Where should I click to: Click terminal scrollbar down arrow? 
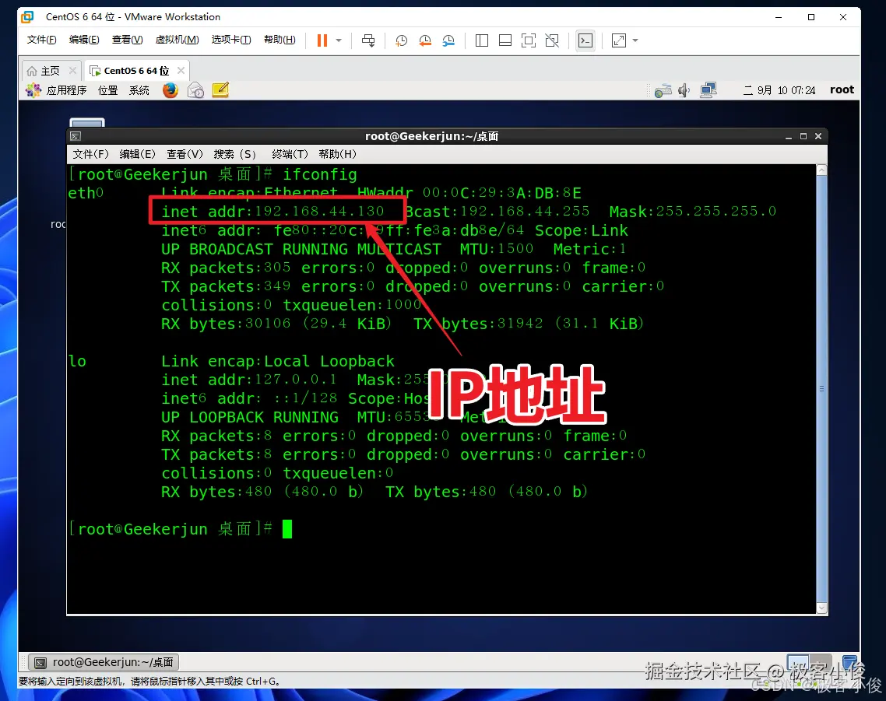pos(822,608)
